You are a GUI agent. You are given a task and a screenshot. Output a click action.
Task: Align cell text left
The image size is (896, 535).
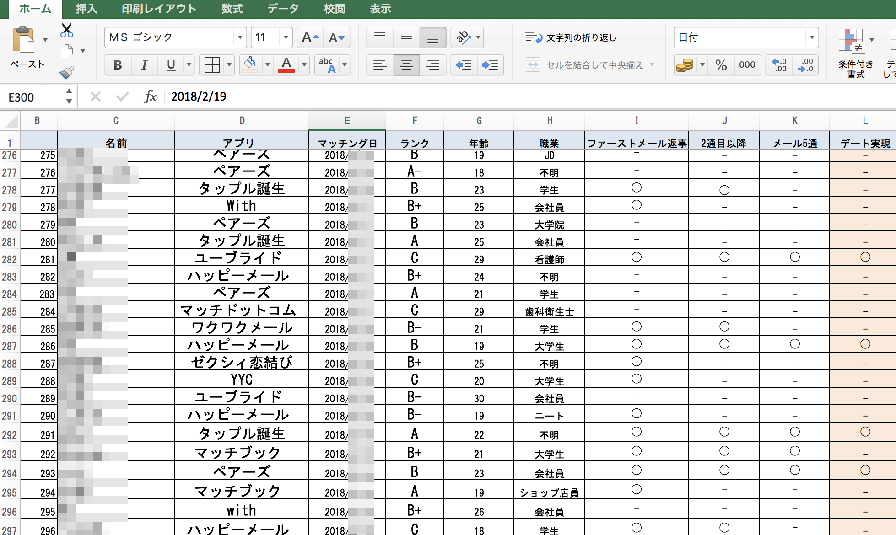(380, 65)
